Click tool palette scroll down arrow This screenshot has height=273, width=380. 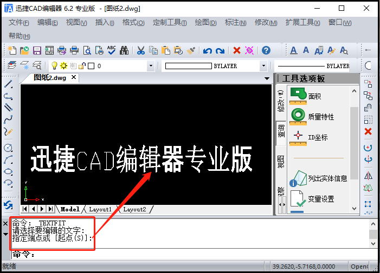(x=354, y=209)
